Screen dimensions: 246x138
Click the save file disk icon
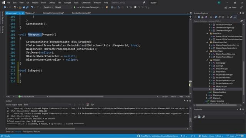click(x=23, y=7)
